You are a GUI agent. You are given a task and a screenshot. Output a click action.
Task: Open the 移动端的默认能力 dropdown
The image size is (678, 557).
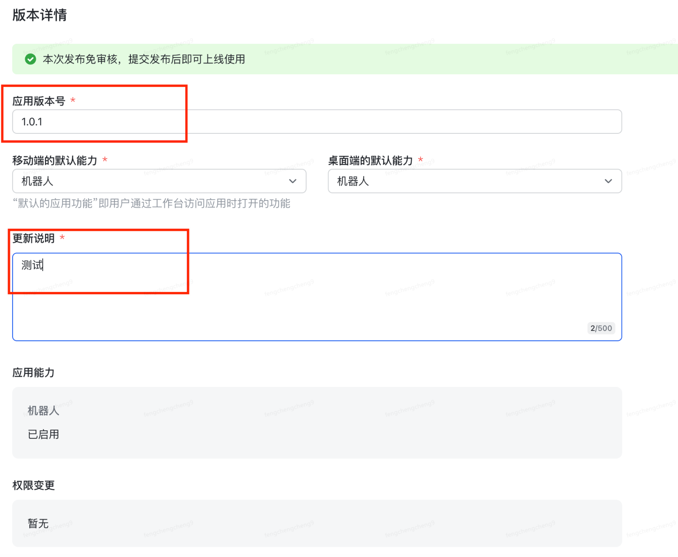[x=293, y=181]
